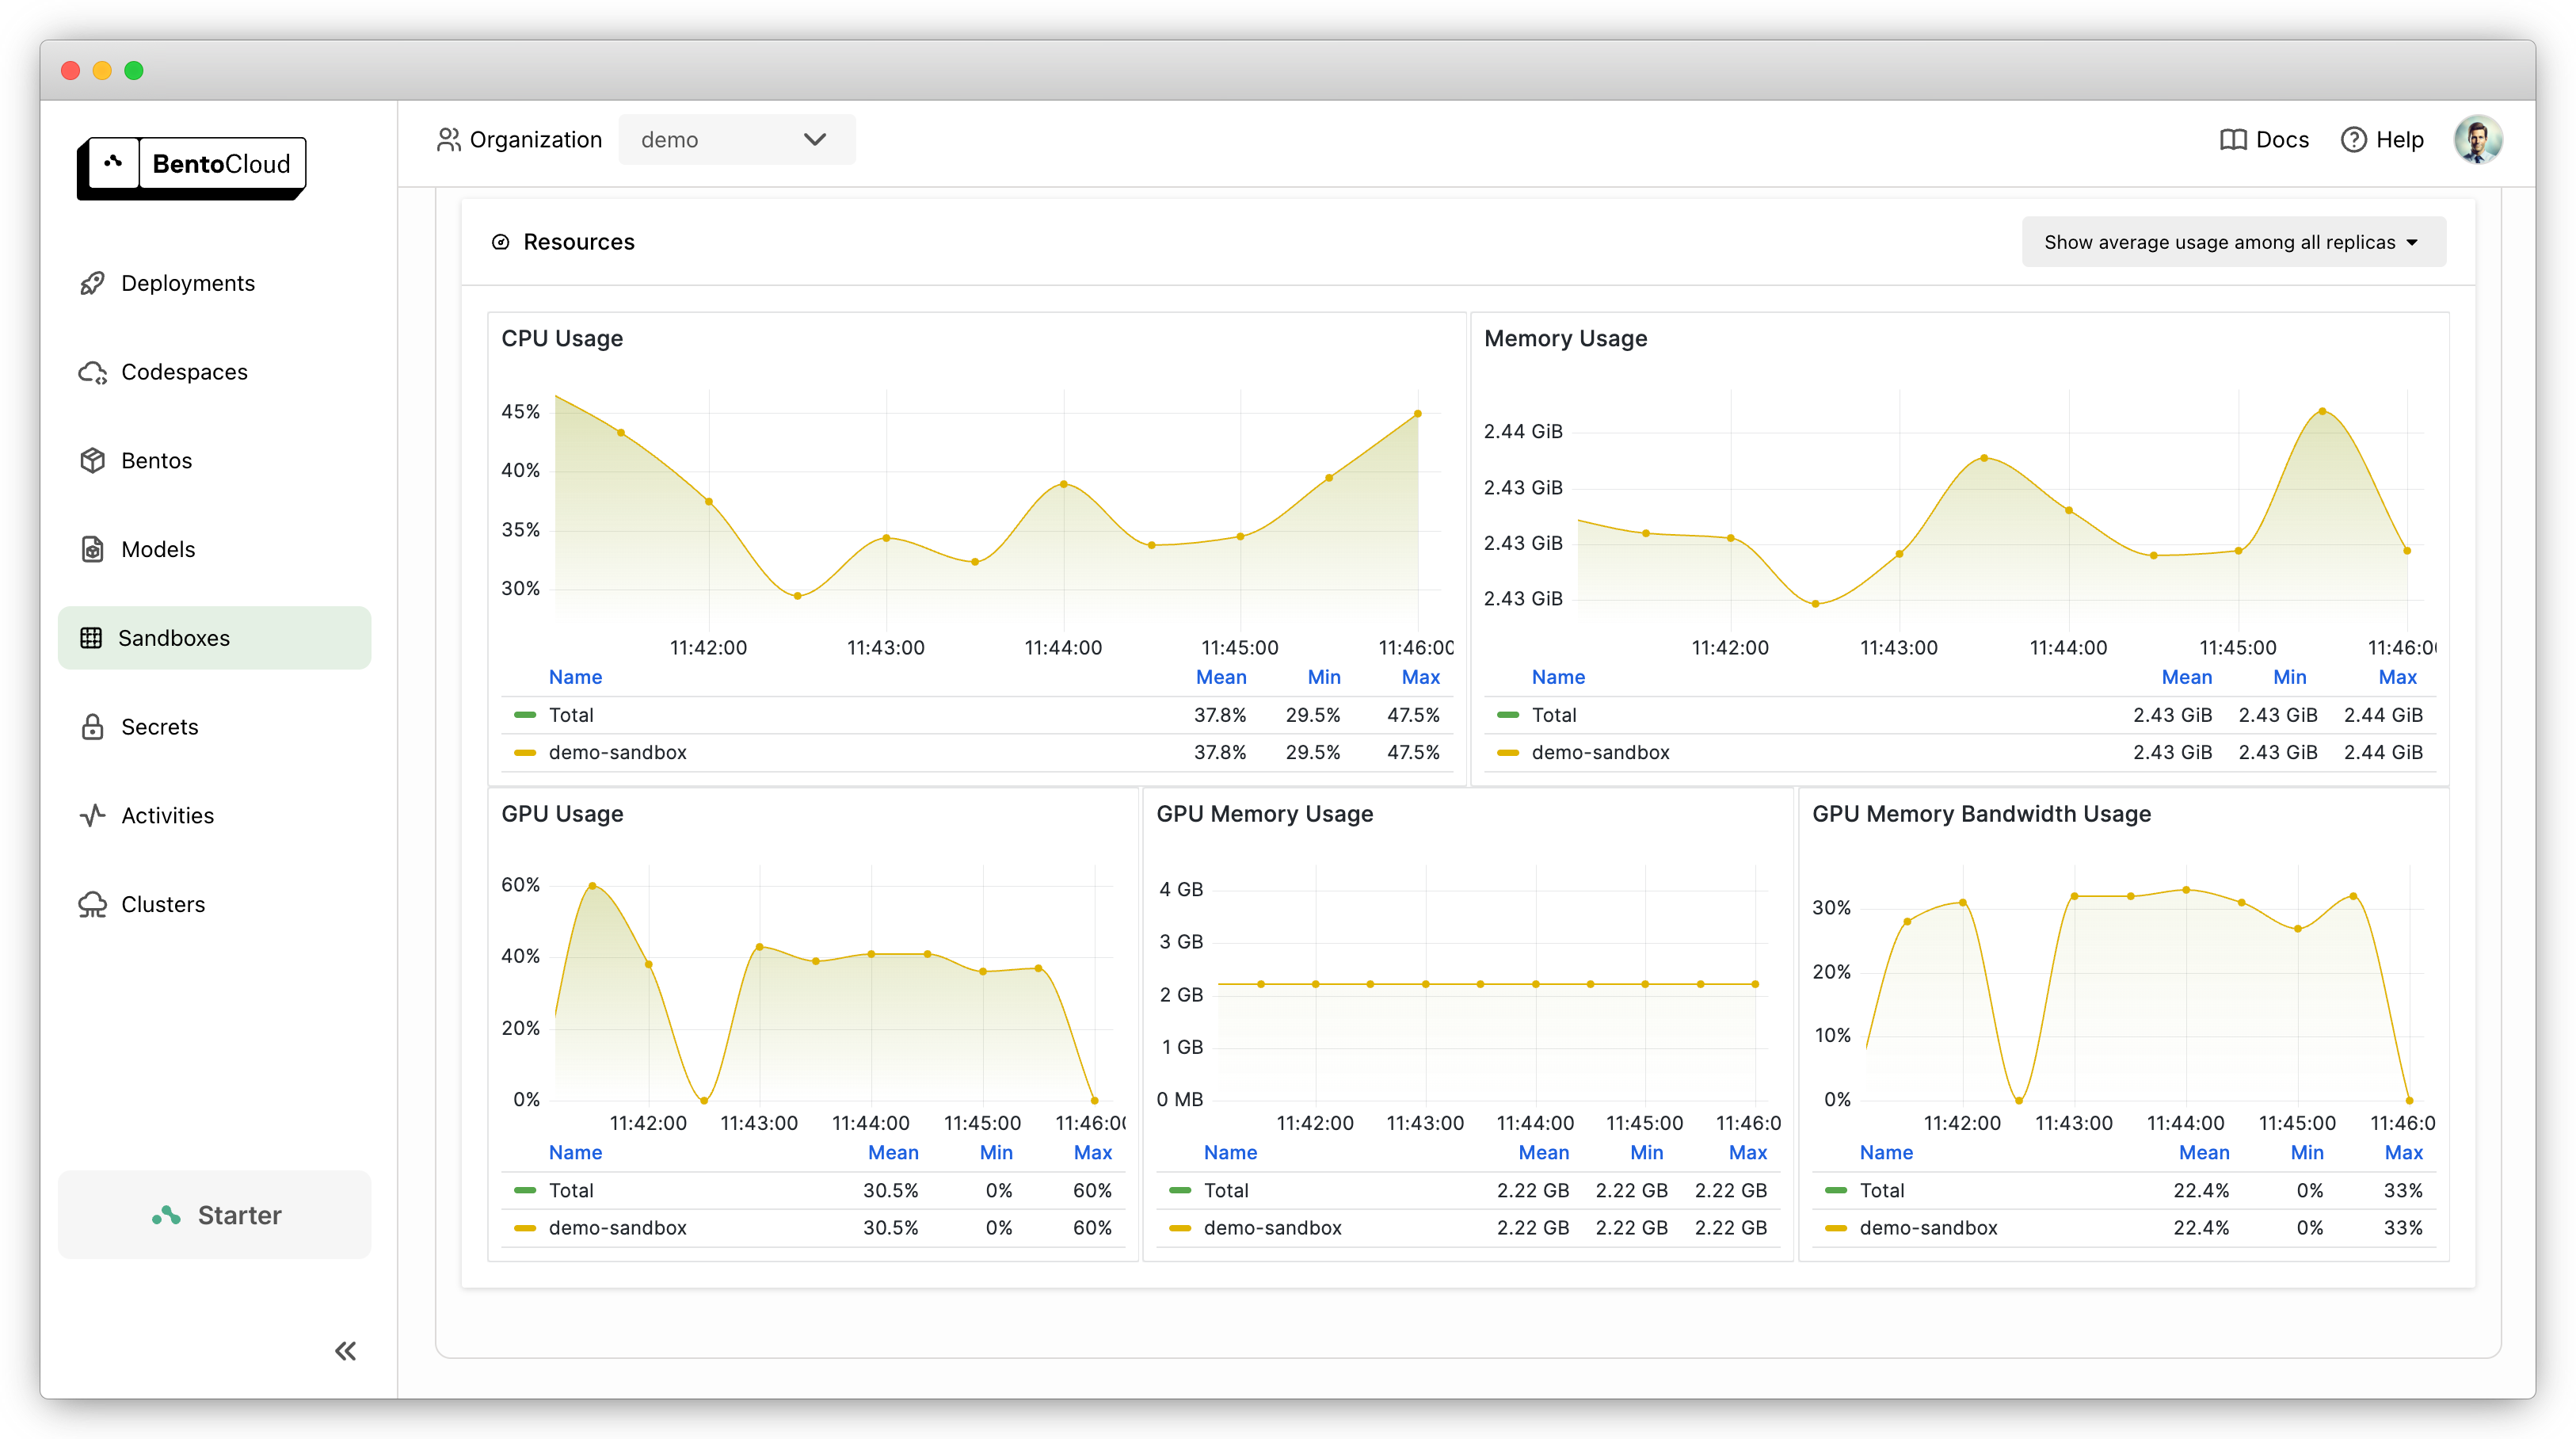Open the demo organization dropdown
Image resolution: width=2576 pixels, height=1439 pixels.
[x=736, y=140]
